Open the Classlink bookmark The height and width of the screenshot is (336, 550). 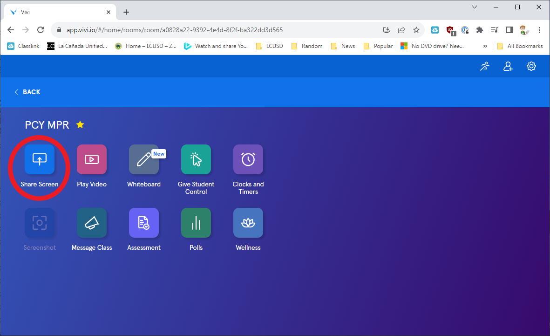pos(23,46)
